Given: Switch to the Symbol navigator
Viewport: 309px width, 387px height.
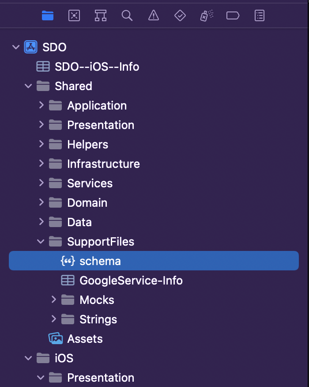Looking at the screenshot, I should tap(101, 16).
